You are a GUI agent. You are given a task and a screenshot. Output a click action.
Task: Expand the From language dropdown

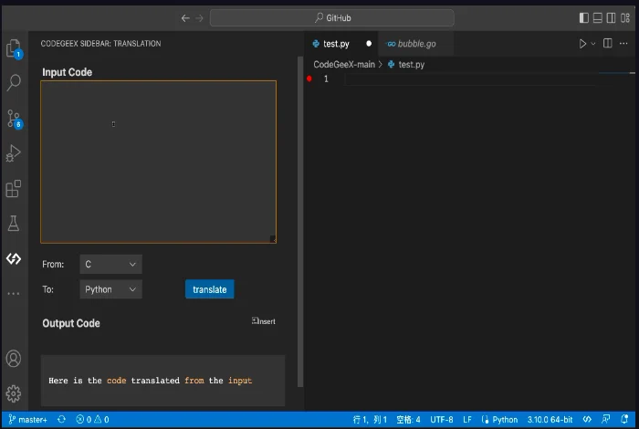click(110, 265)
